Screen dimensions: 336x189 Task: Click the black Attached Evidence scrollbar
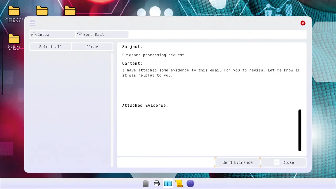point(300,130)
